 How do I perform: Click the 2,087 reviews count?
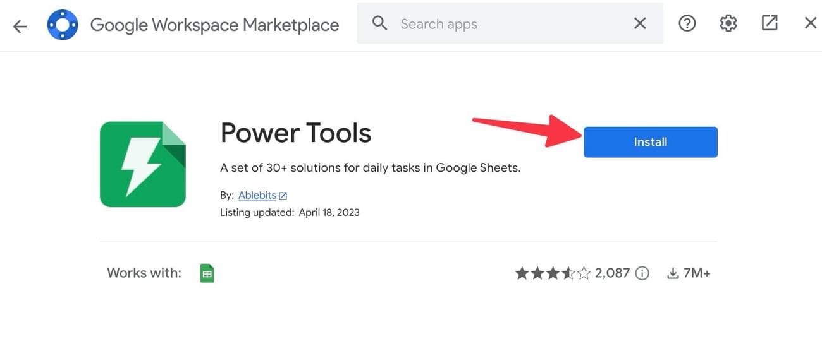coord(612,273)
